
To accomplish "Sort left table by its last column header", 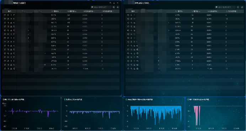I will click(108, 11).
